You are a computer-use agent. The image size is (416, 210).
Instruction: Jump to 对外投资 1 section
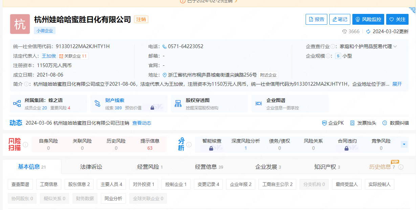pyautogui.click(x=144, y=184)
